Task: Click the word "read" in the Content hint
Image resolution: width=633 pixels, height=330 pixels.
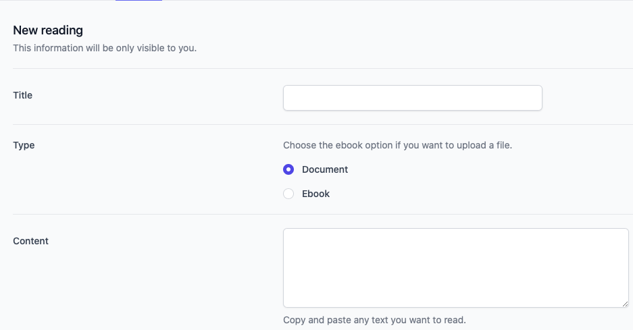Action: (x=454, y=320)
